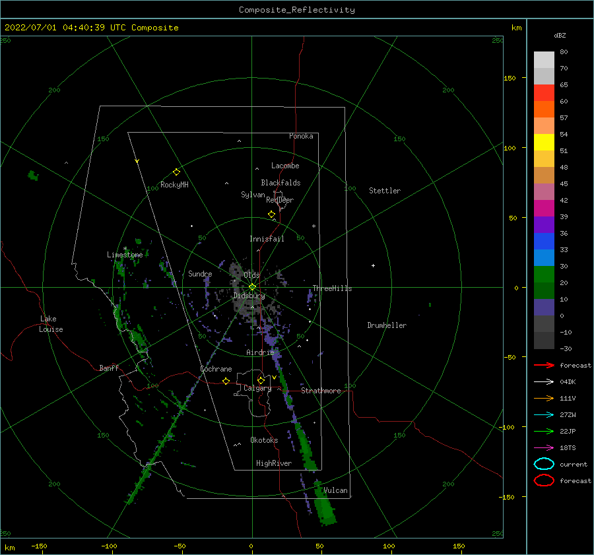Click the Vulcan label

(335, 490)
